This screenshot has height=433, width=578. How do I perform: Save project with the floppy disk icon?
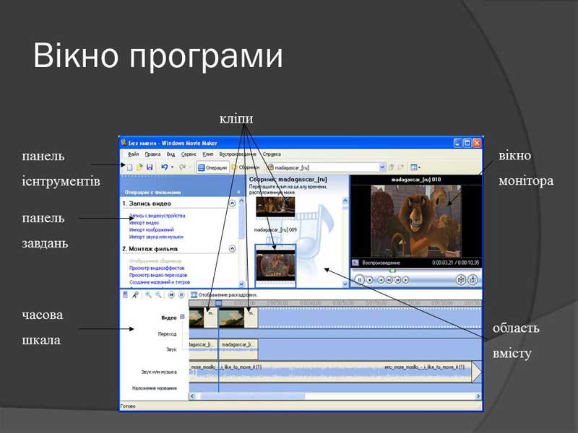(x=150, y=167)
